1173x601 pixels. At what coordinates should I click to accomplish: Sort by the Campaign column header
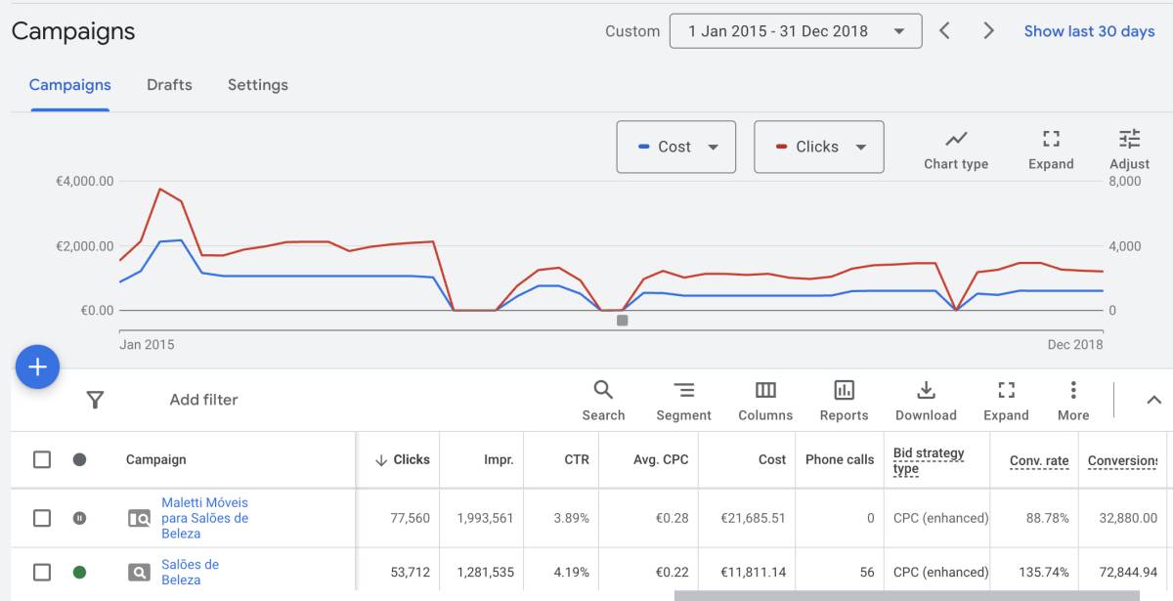(x=155, y=459)
